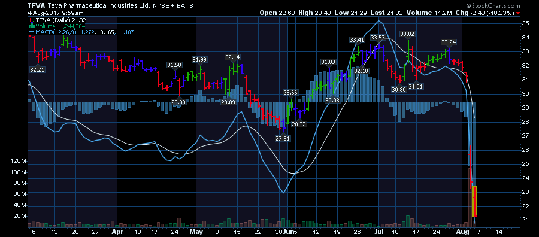Viewport: 539px width, 237px height.
Task: Click the 28.32 price label
Action: click(299, 124)
